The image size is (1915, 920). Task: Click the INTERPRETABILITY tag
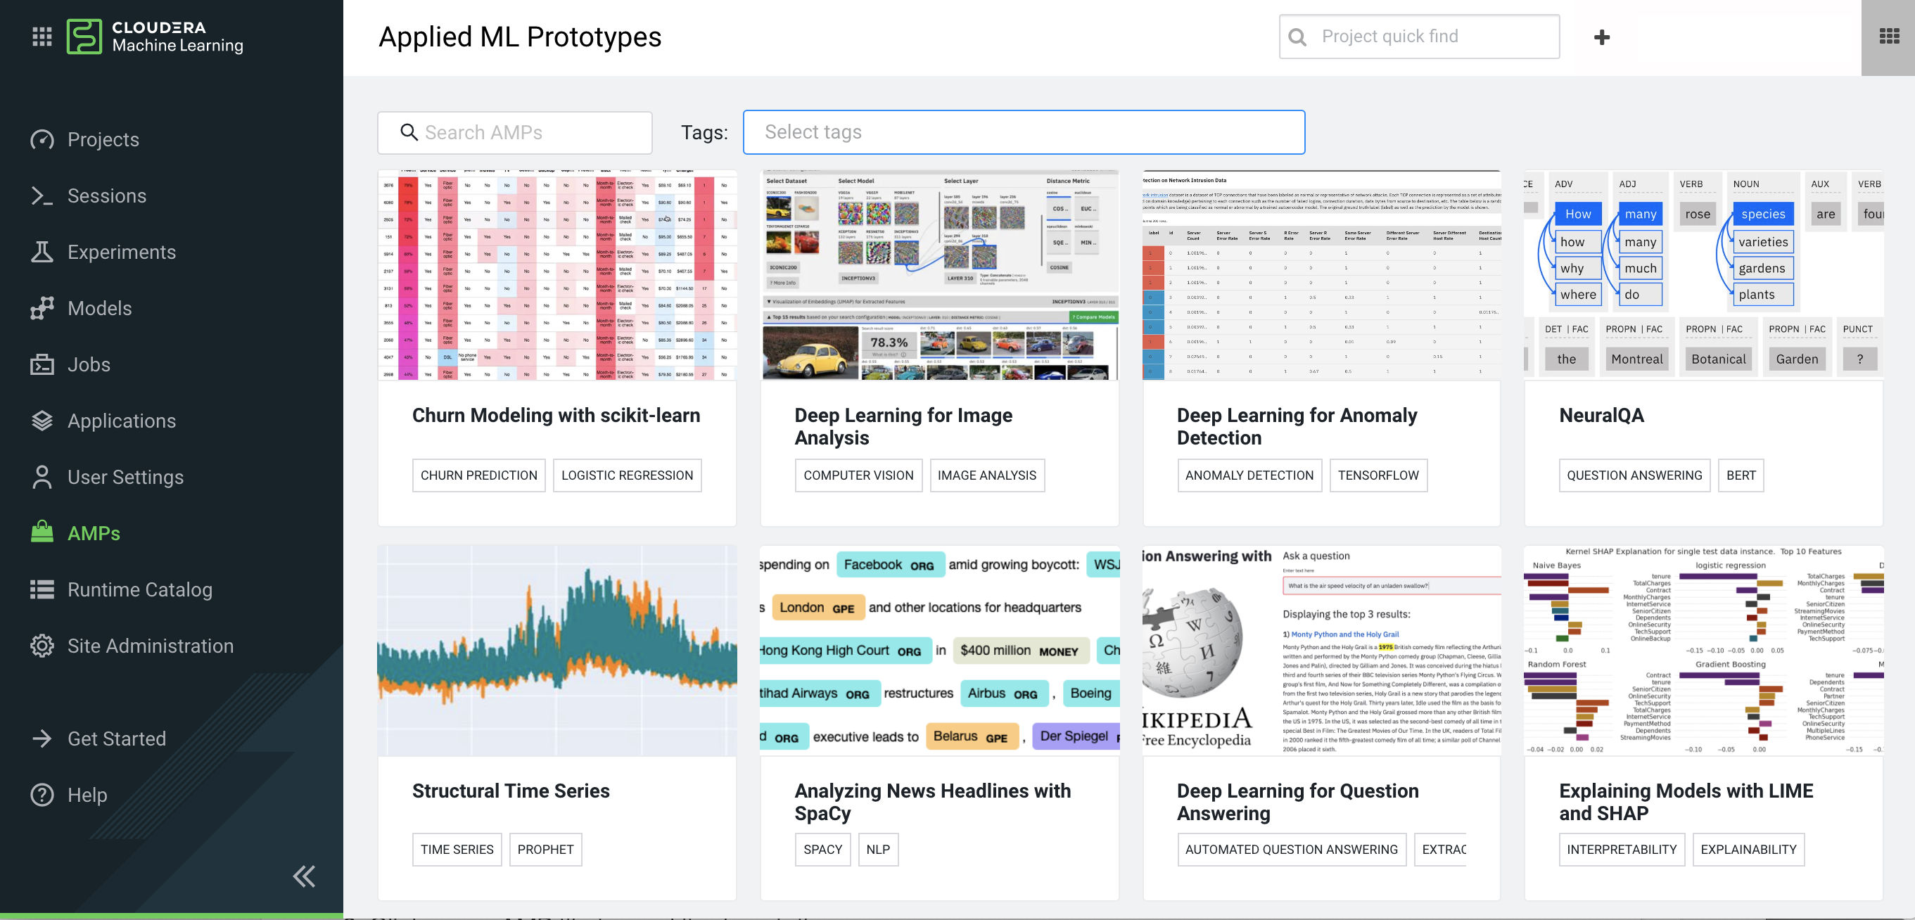[1621, 850]
